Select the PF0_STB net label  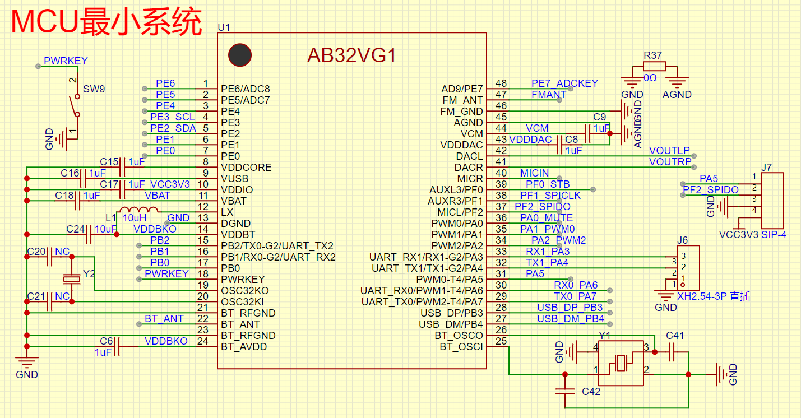tap(548, 184)
